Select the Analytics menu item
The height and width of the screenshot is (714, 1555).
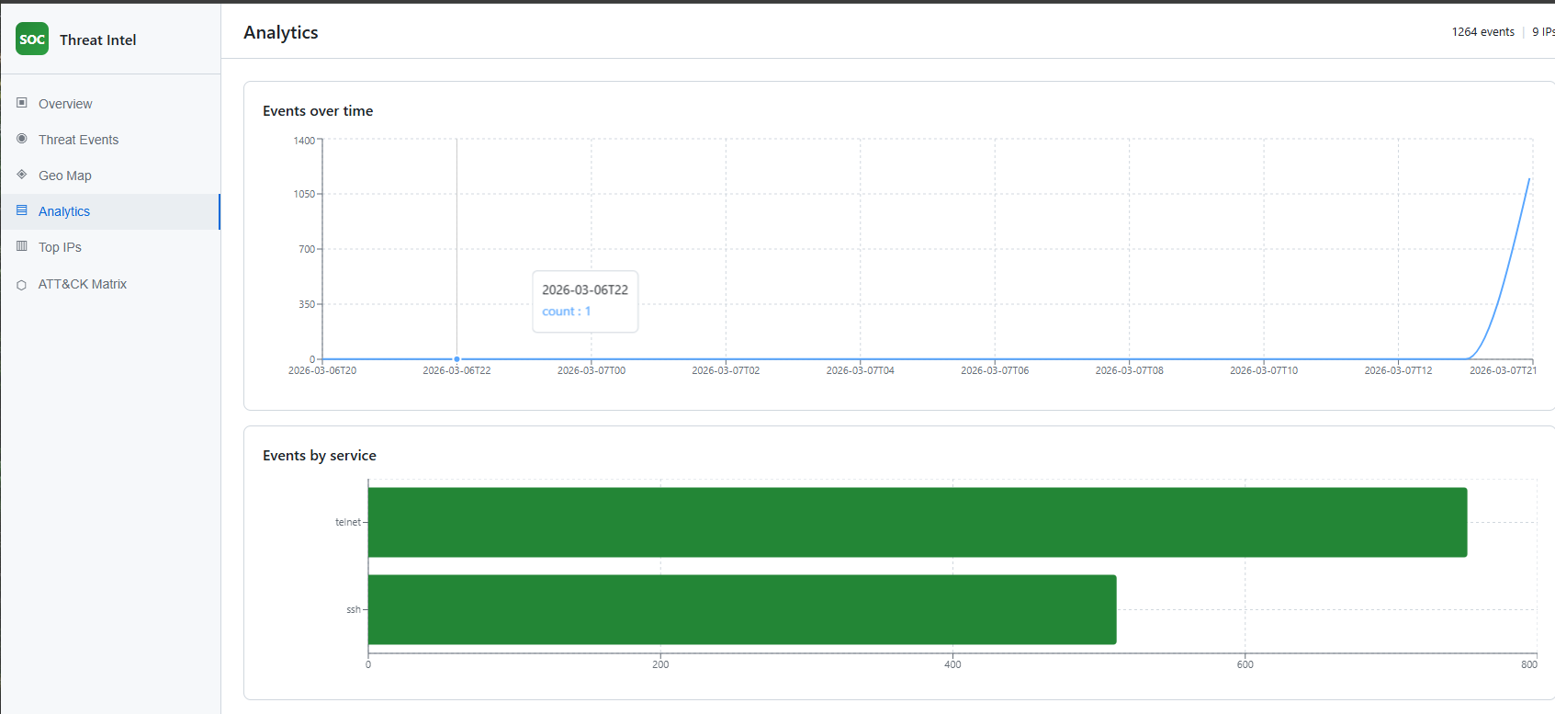[x=64, y=211]
